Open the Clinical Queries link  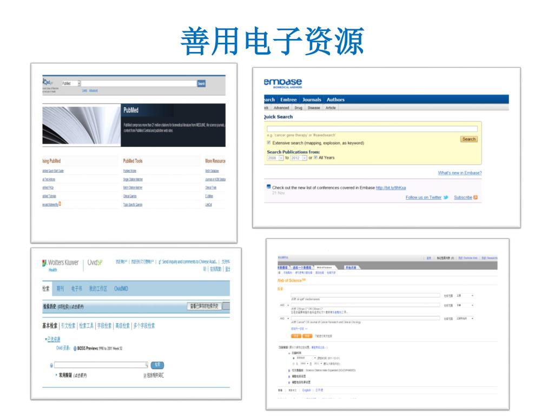(130, 196)
